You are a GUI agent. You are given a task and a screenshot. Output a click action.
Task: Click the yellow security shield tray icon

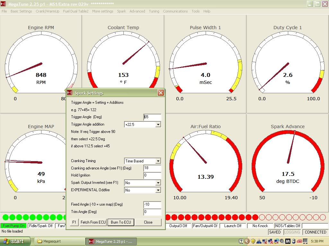pyautogui.click(x=253, y=241)
